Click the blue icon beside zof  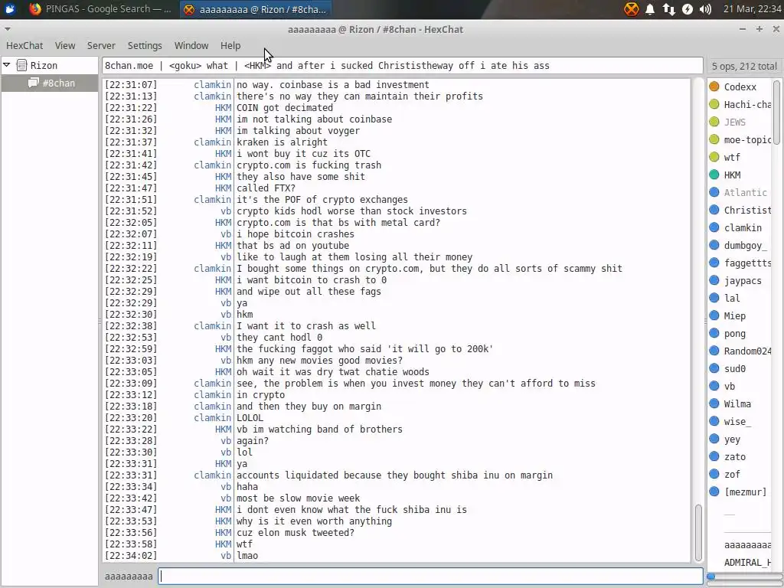point(714,475)
